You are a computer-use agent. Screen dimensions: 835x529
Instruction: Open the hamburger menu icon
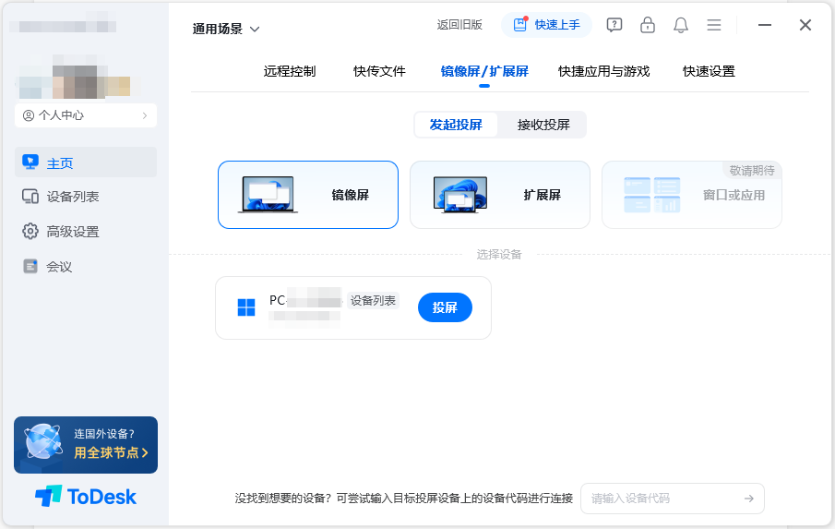coord(714,25)
